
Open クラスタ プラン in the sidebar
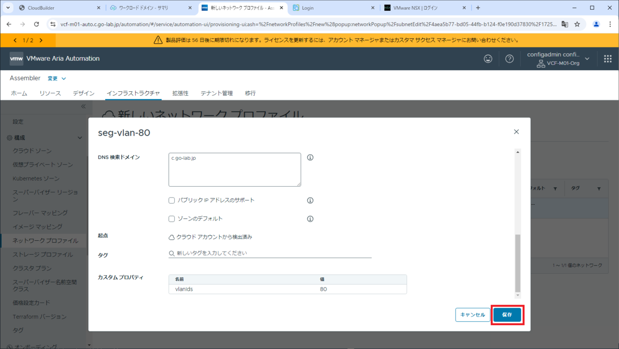click(32, 269)
